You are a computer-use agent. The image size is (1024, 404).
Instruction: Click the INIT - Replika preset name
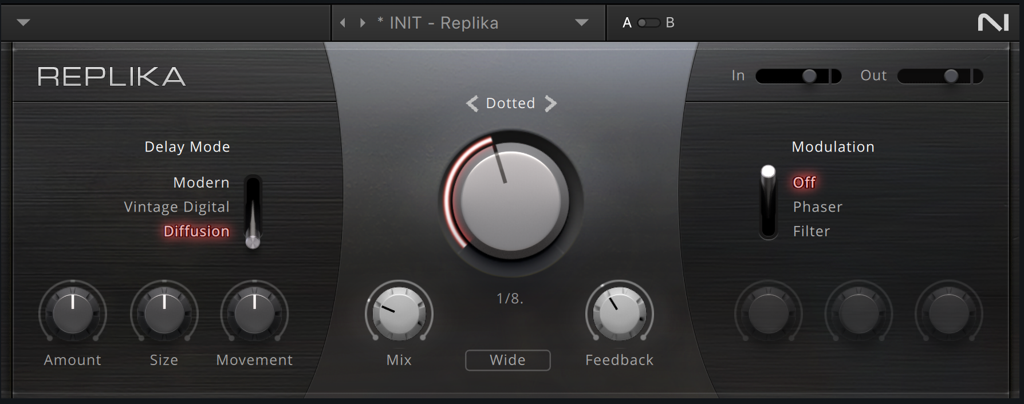click(x=438, y=23)
